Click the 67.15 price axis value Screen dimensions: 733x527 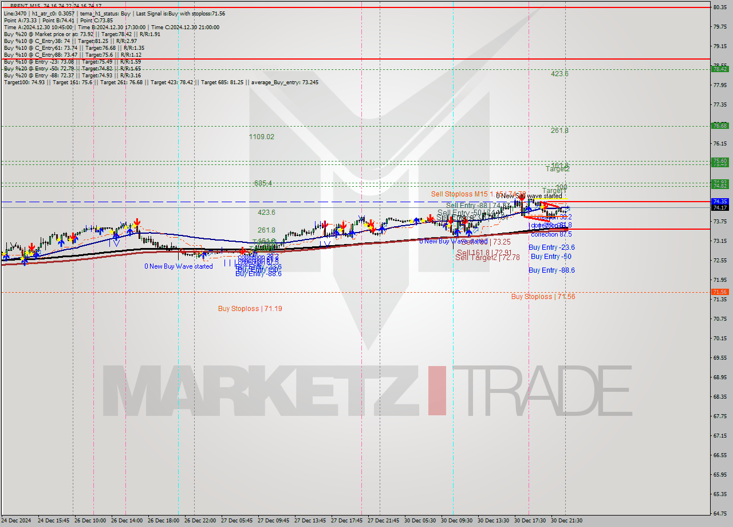[x=720, y=436]
